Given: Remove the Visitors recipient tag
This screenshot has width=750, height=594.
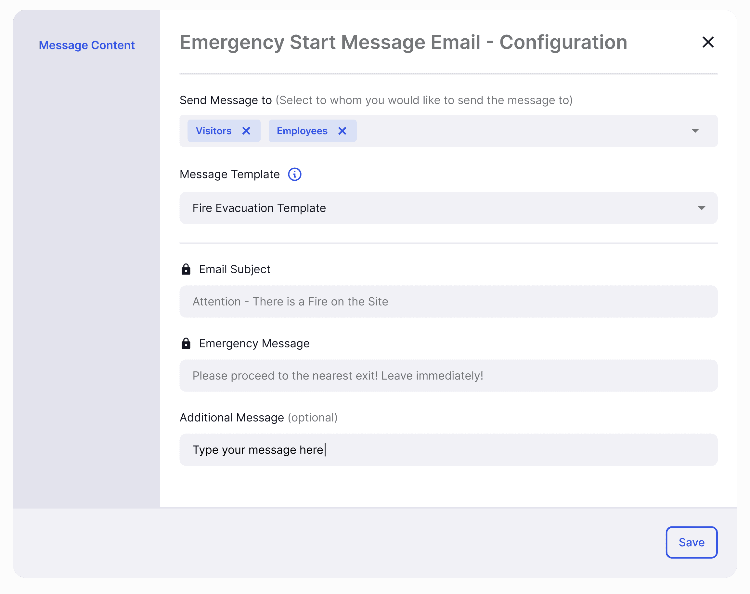Looking at the screenshot, I should [x=247, y=131].
